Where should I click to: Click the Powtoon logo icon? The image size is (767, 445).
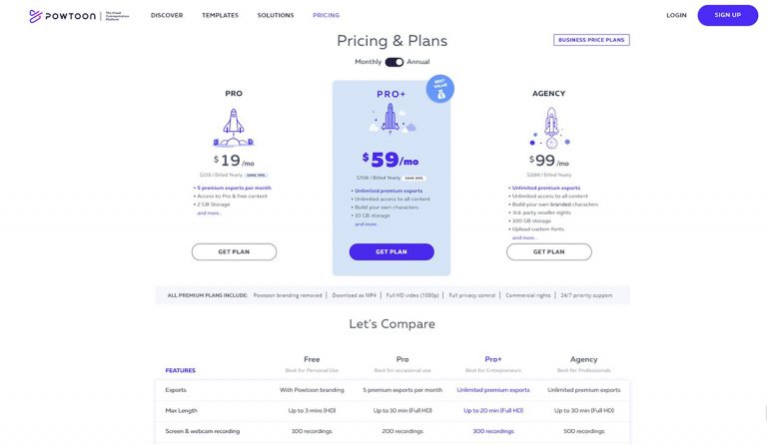[36, 16]
